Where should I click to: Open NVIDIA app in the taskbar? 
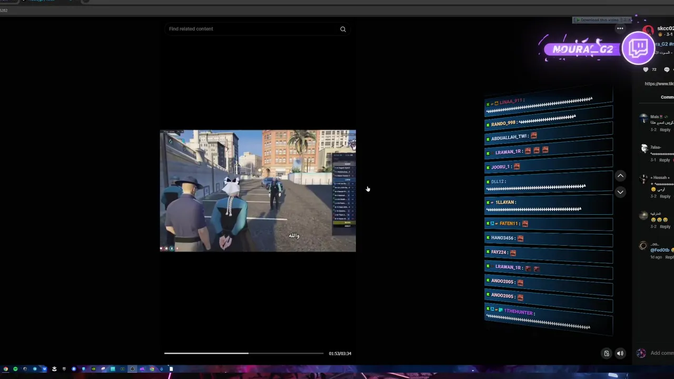[93, 369]
